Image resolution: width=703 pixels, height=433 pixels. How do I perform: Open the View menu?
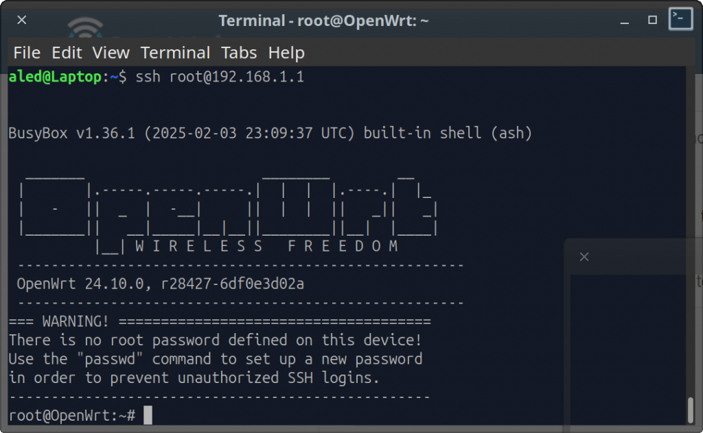pyautogui.click(x=111, y=53)
